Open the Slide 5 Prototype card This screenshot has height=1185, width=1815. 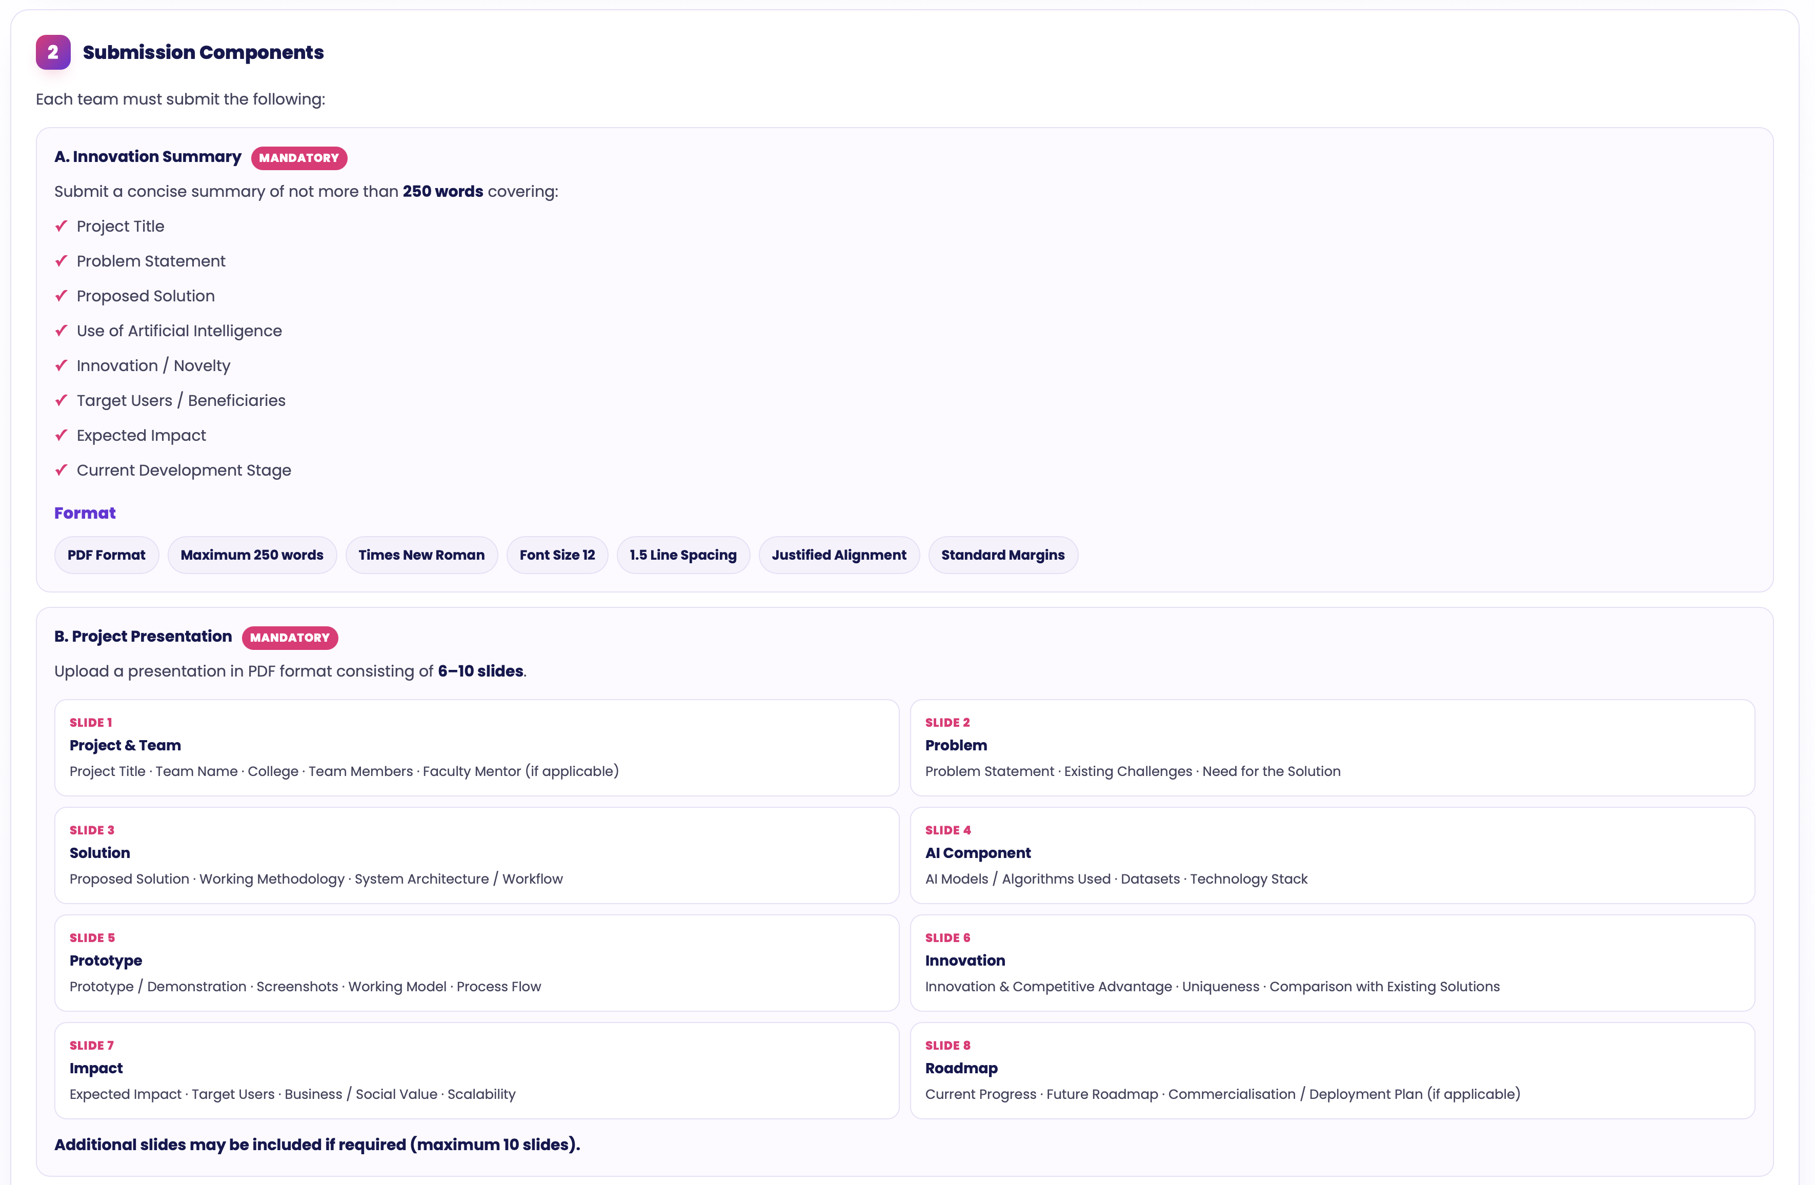477,963
